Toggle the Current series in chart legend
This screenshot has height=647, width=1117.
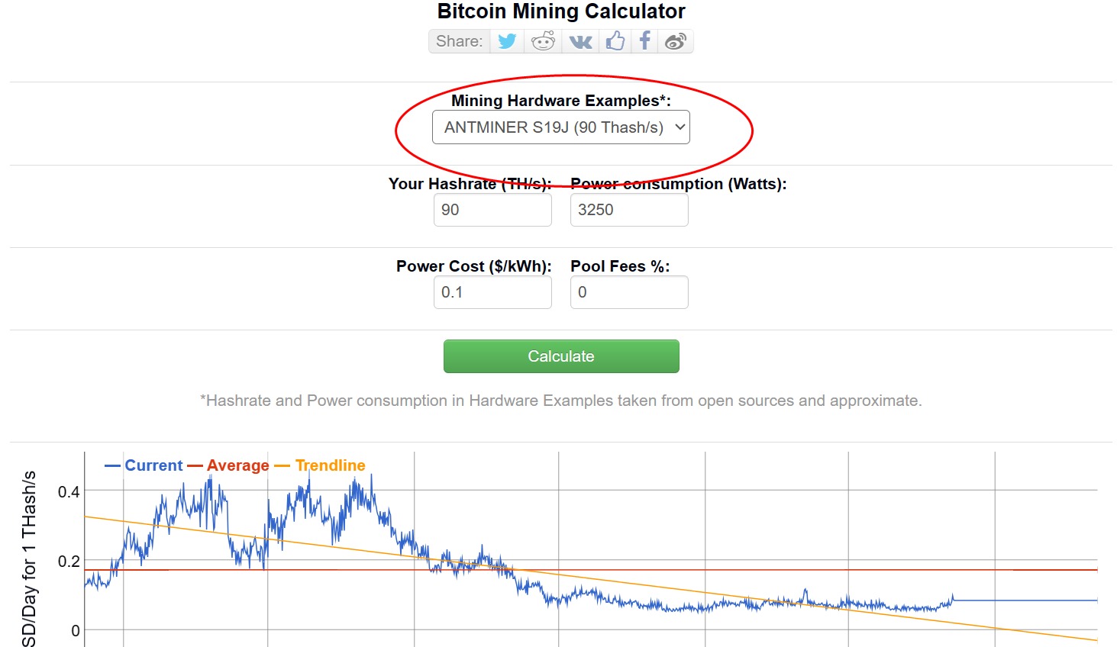click(153, 465)
